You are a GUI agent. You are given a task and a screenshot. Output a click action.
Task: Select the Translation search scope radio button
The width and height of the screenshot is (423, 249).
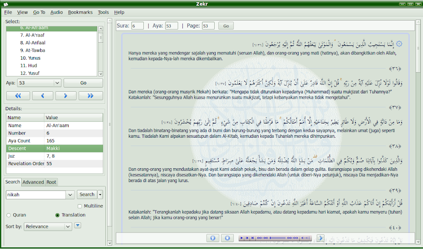coord(57,215)
